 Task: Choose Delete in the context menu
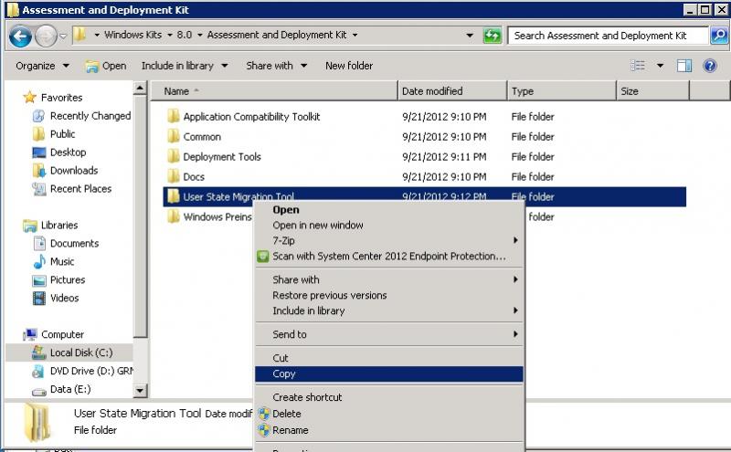click(x=389, y=414)
